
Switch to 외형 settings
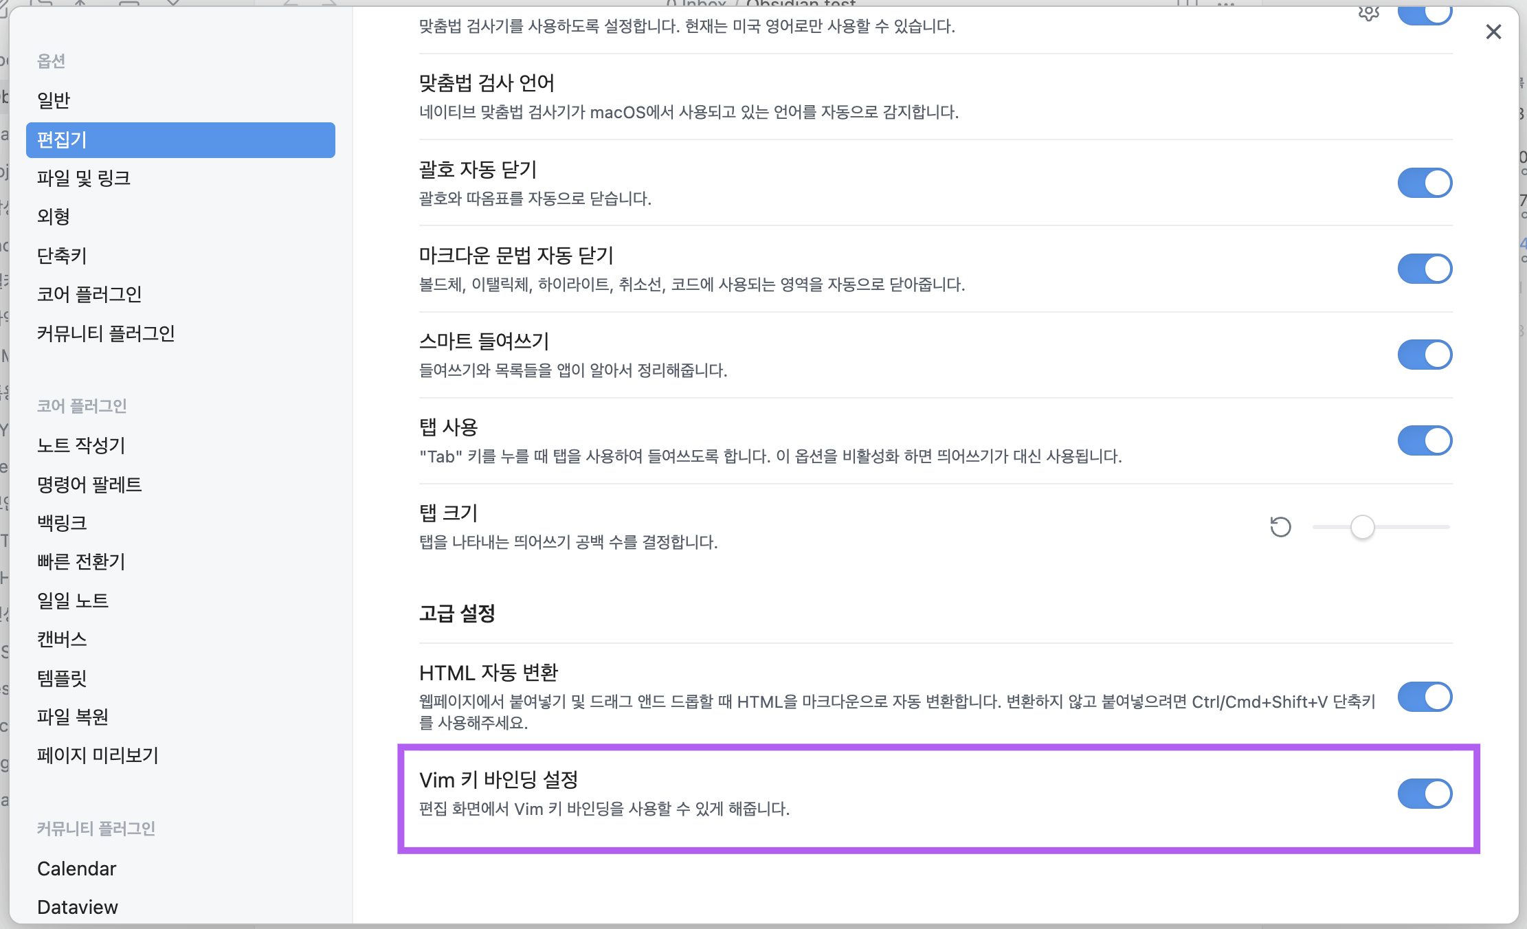point(54,216)
